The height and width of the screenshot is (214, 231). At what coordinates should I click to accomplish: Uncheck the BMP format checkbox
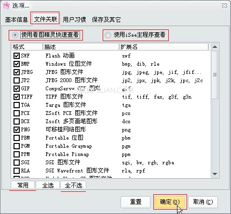point(16,64)
